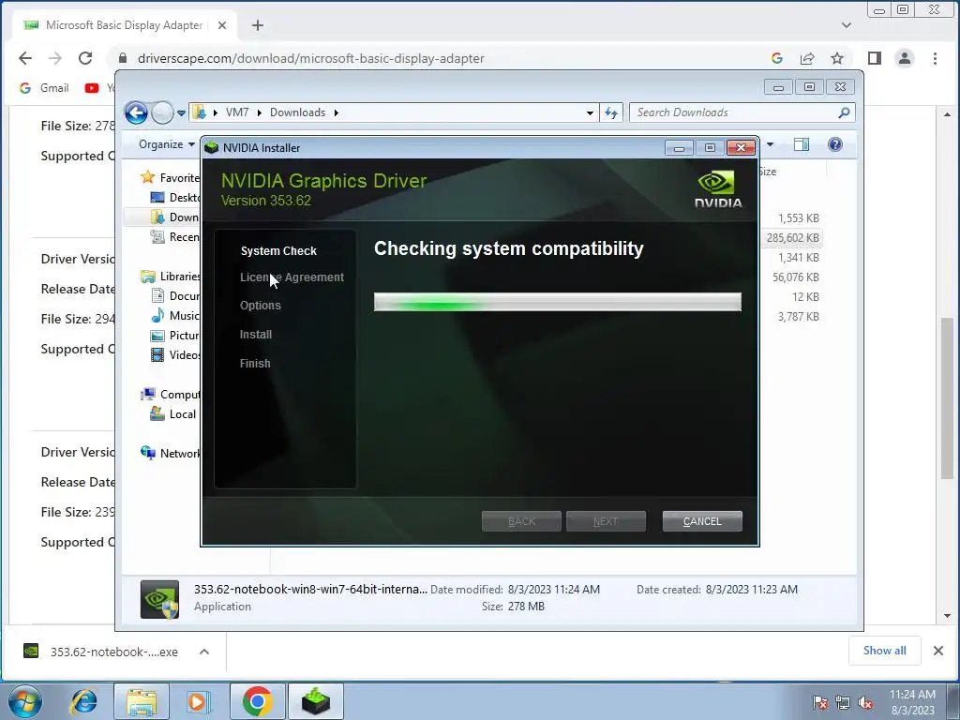This screenshot has width=960, height=720.
Task: Open Explorer help icon
Action: tap(835, 144)
